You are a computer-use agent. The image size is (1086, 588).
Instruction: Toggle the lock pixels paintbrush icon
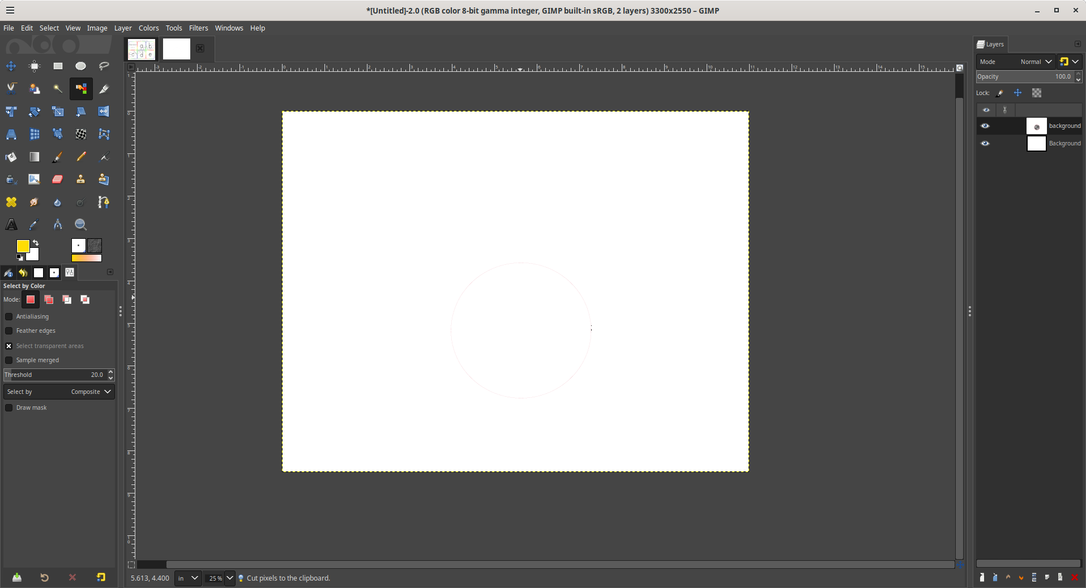[1000, 93]
